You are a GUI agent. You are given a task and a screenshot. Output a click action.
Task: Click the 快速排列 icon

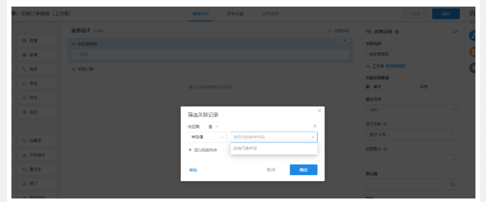pos(330,31)
